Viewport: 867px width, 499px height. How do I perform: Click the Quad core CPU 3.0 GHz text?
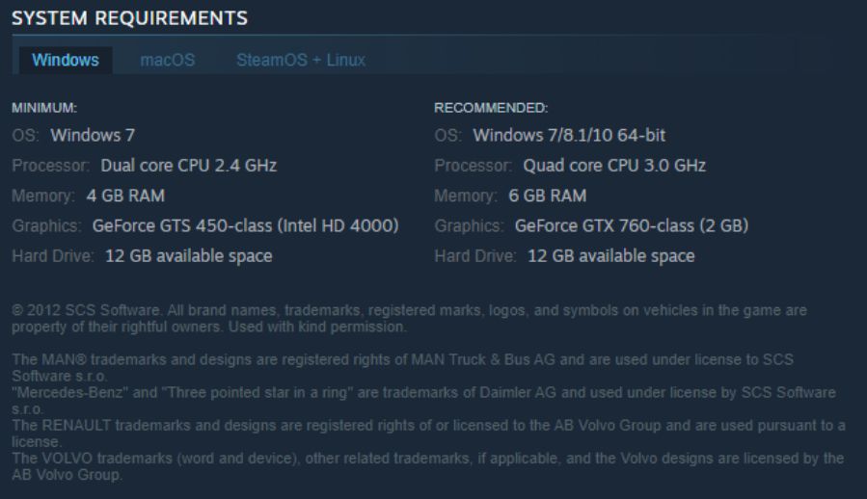614,166
